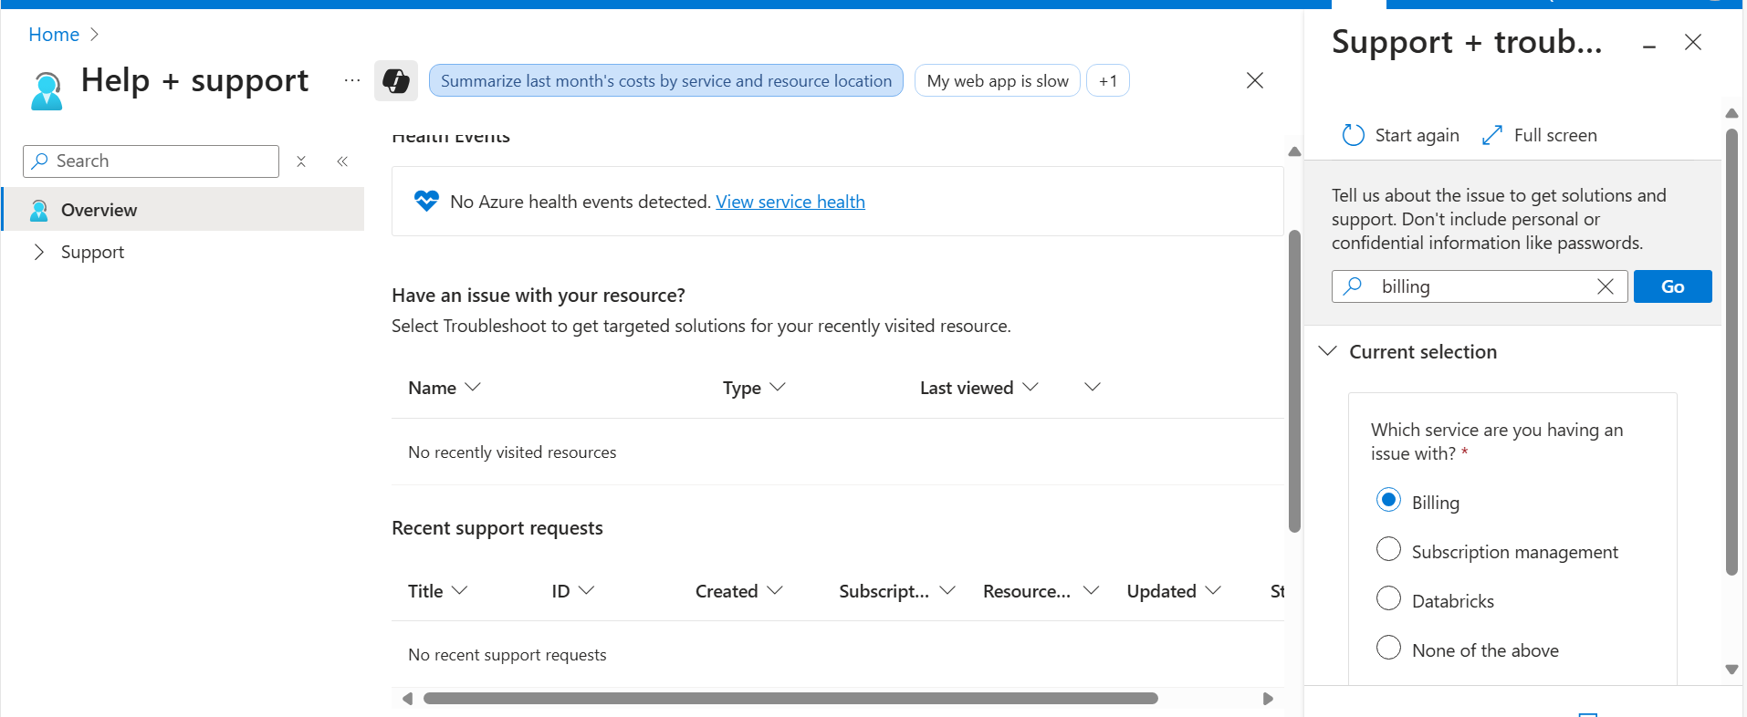This screenshot has width=1747, height=717.
Task: Click the Start again refresh icon
Action: coord(1353,135)
